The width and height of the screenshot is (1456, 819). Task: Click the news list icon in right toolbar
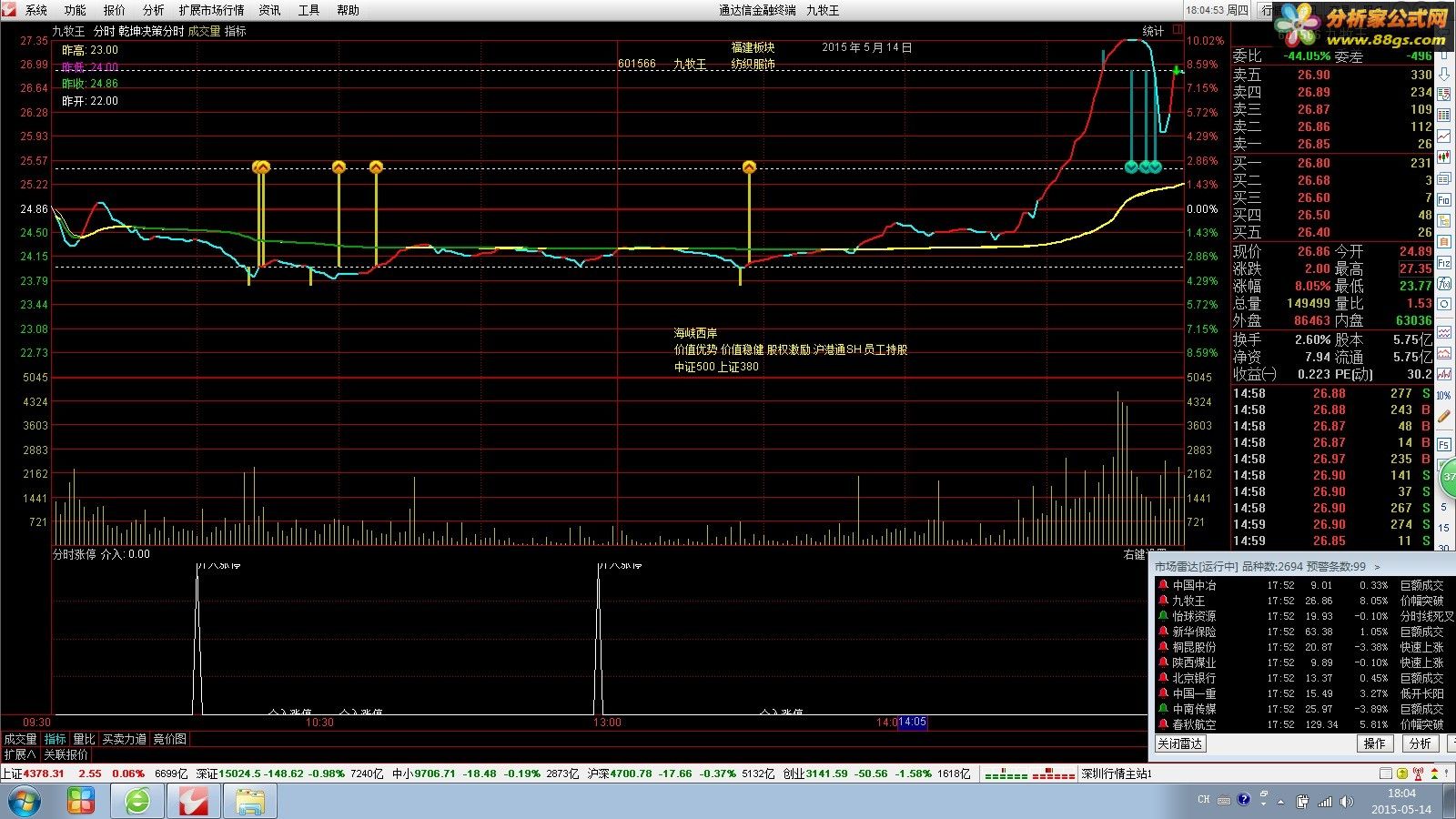[1444, 178]
